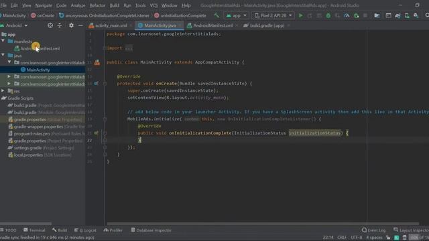Select MainActivity in project tree
429x241 pixels.
[x=38, y=70]
